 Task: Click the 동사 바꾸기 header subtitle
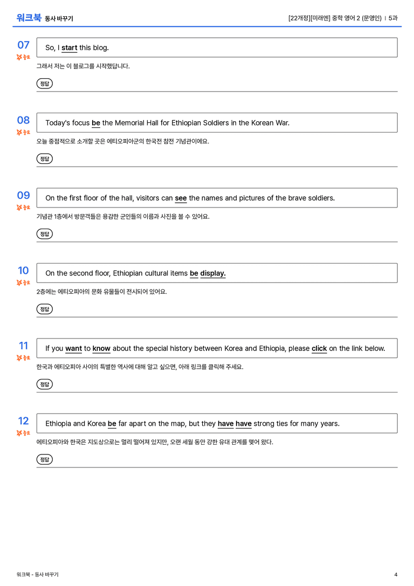pyautogui.click(x=59, y=19)
